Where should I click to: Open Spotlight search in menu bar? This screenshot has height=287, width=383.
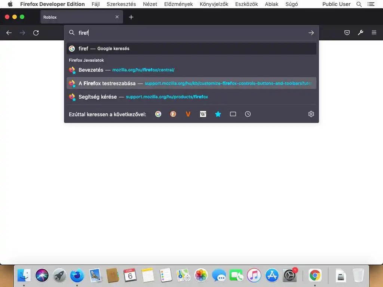359,4
